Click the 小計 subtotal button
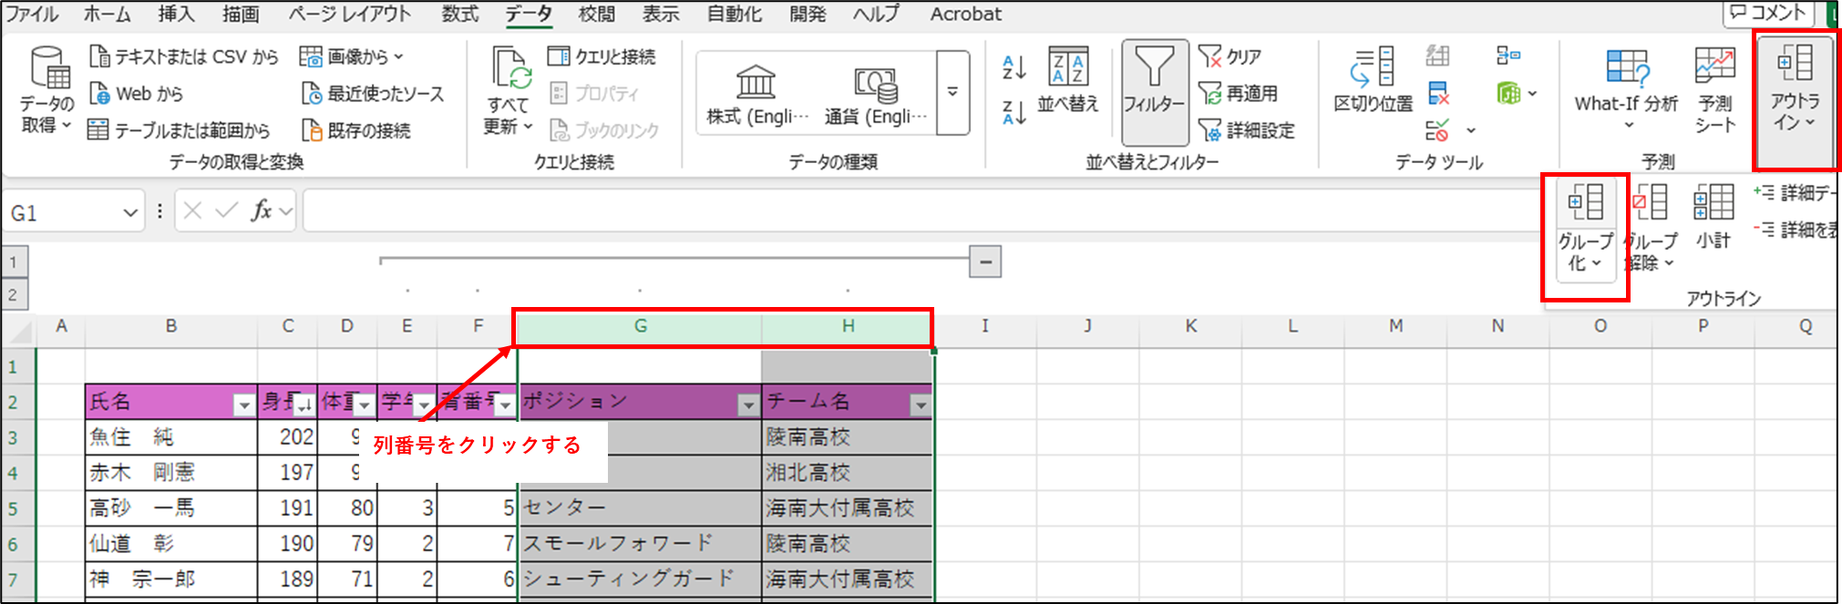The image size is (1842, 604). [1713, 217]
